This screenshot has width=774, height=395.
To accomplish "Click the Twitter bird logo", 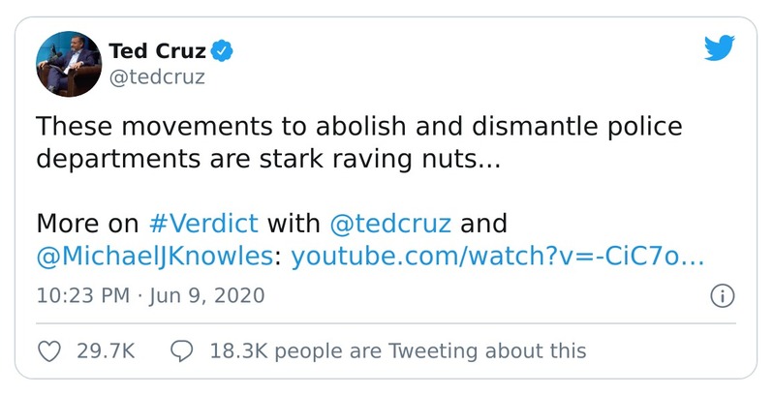I will pos(718,48).
